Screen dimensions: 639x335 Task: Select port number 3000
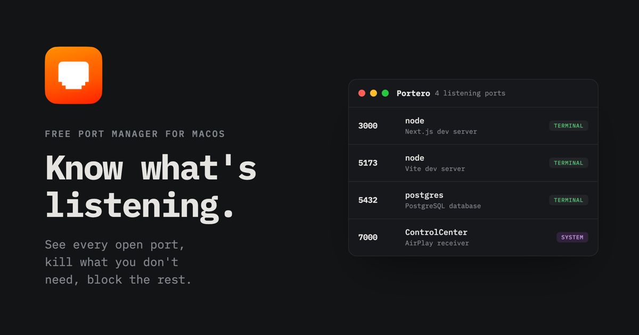(x=368, y=126)
